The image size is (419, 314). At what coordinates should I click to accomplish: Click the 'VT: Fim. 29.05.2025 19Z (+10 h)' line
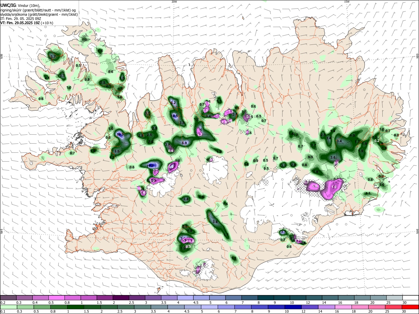[27, 23]
